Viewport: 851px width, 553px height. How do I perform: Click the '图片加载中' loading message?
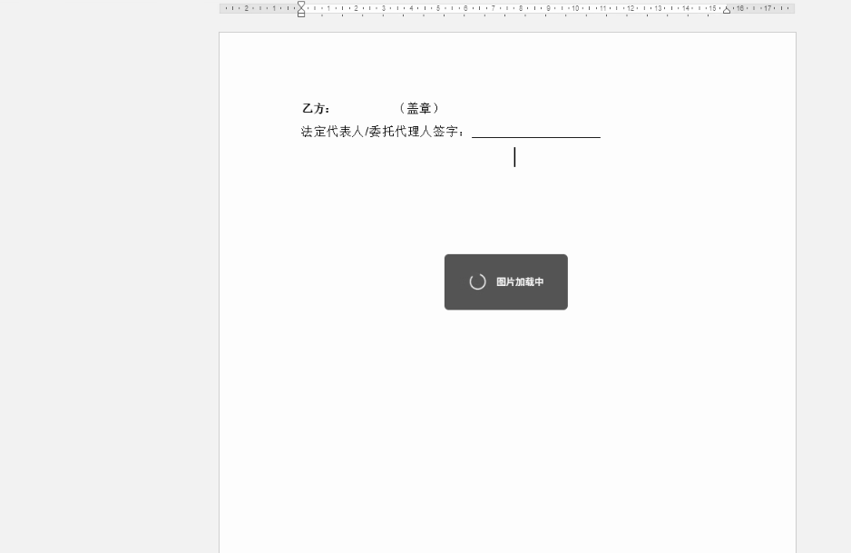[520, 281]
